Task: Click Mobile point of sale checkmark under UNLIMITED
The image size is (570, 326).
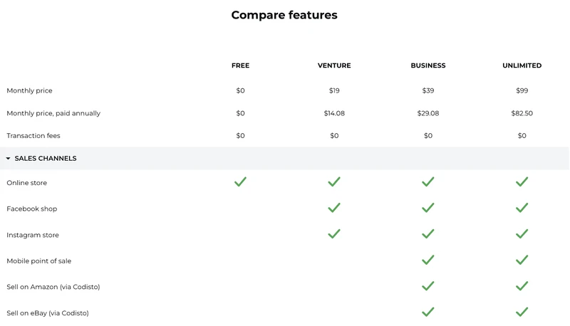Action: 522,260
